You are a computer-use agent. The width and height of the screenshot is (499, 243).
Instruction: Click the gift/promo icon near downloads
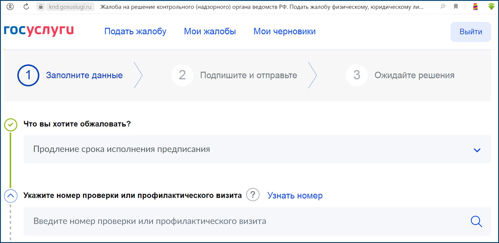(x=474, y=7)
